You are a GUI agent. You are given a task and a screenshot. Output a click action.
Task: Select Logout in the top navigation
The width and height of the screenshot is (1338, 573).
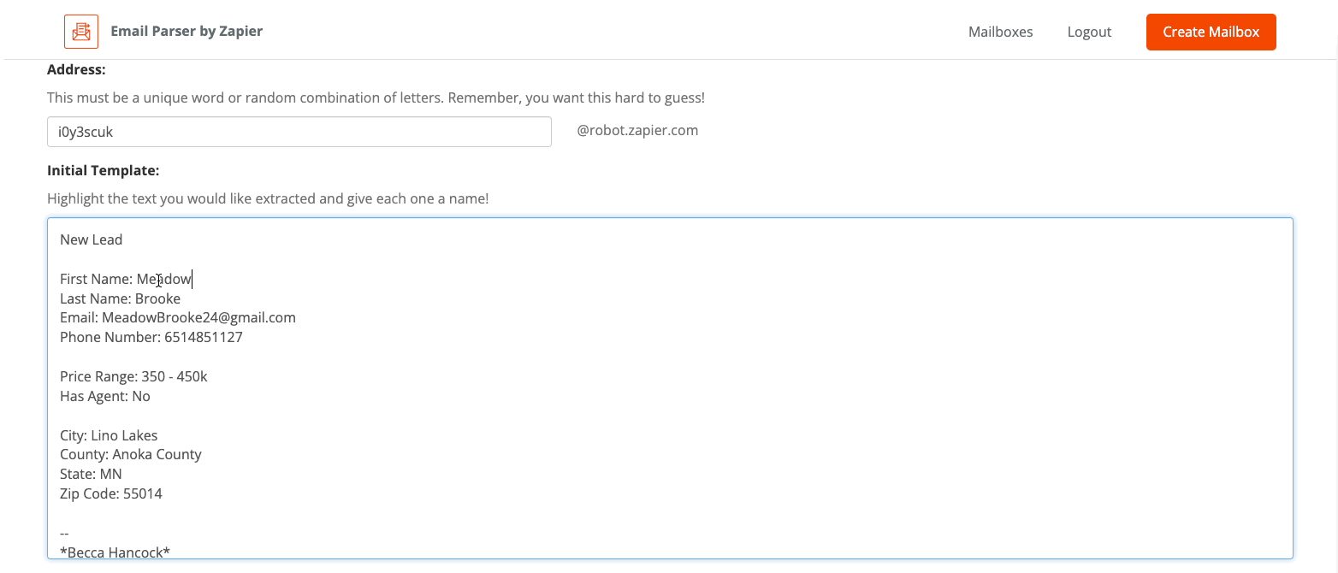point(1089,32)
